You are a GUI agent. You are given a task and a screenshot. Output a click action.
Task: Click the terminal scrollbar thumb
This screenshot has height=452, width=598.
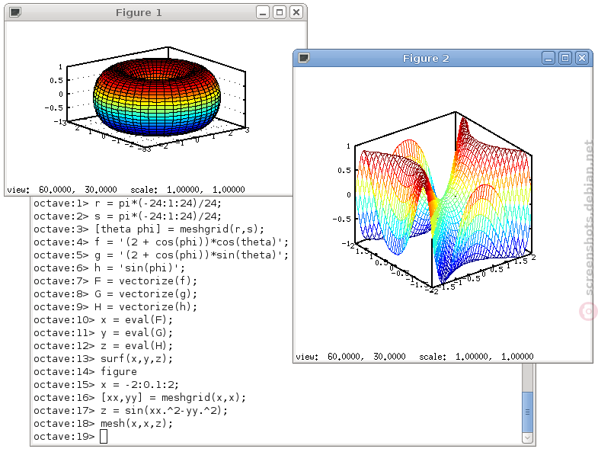tap(527, 412)
